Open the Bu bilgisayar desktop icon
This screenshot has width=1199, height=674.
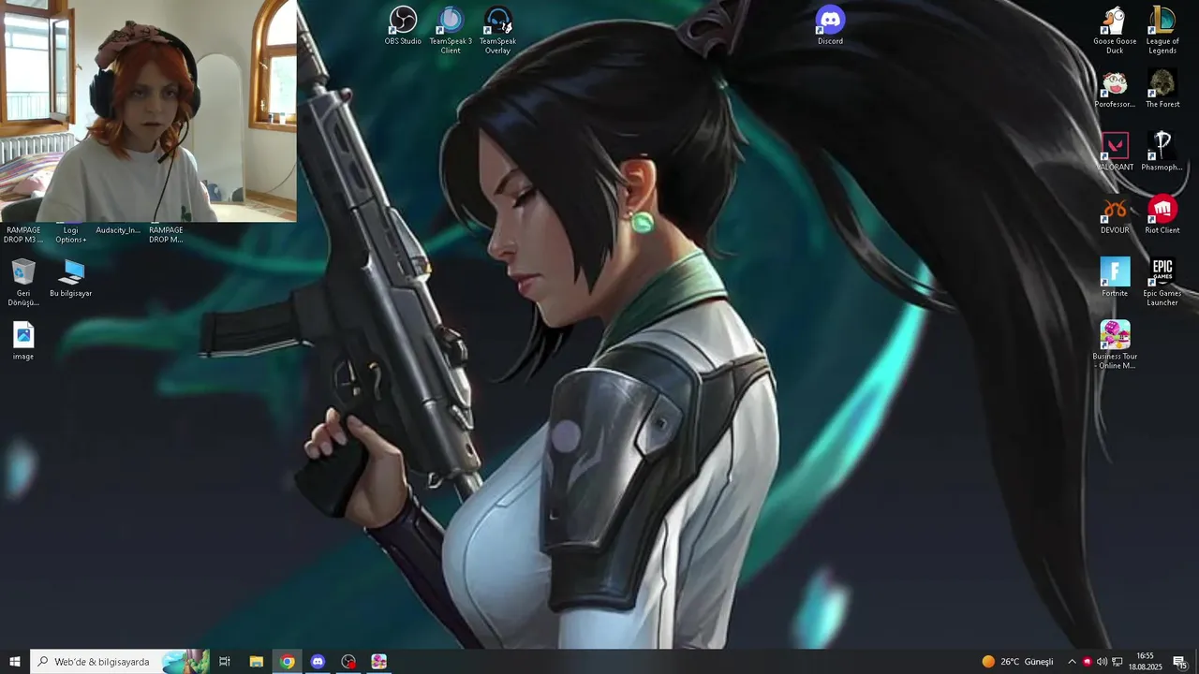point(71,277)
